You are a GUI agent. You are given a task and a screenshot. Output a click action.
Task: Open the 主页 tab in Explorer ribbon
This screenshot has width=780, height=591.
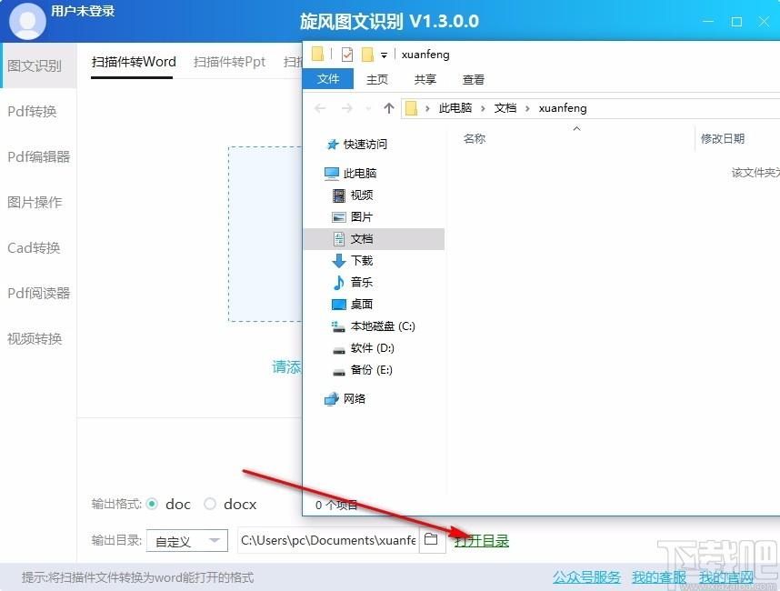(377, 80)
